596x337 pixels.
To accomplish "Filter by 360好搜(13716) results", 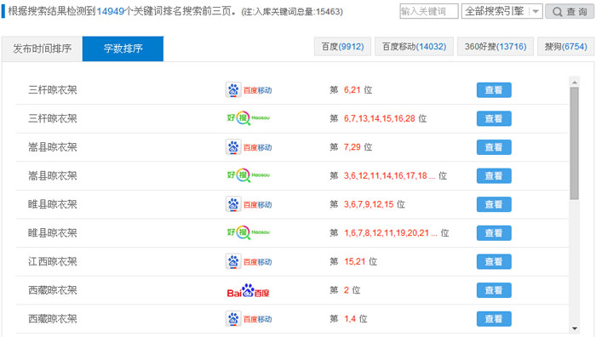I will point(496,47).
